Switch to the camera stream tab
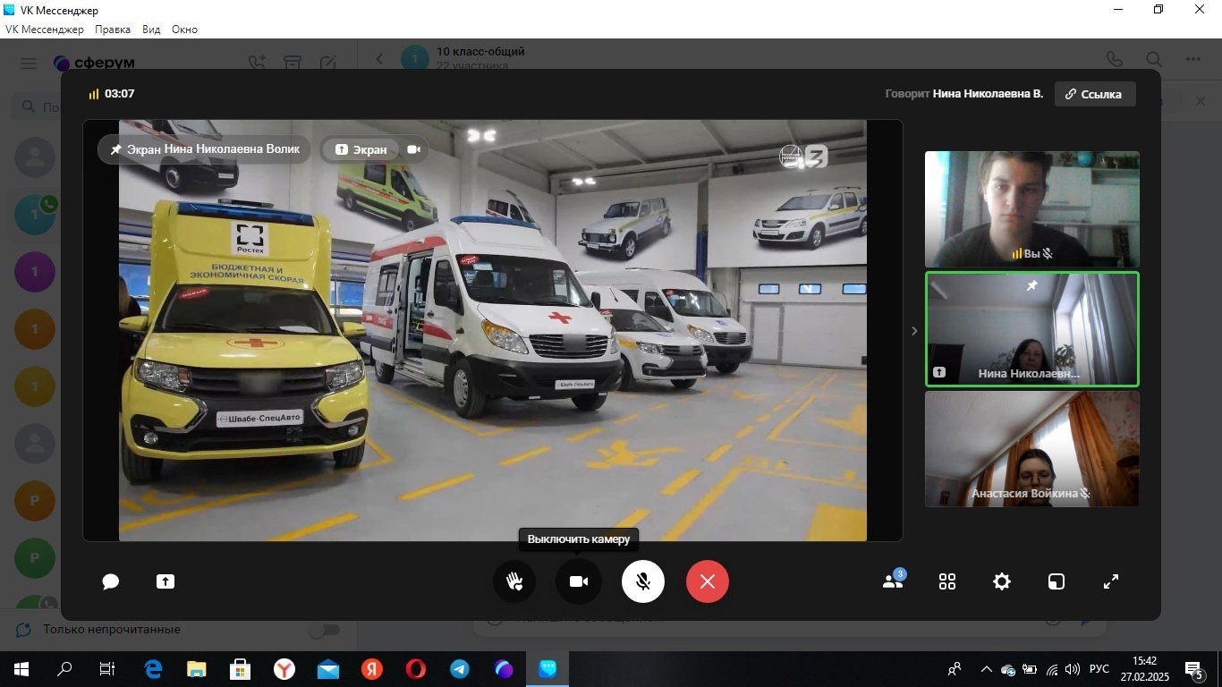The image size is (1222, 687). pyautogui.click(x=413, y=149)
